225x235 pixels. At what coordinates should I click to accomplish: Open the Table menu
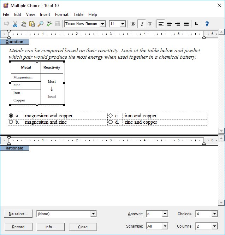tap(78, 14)
